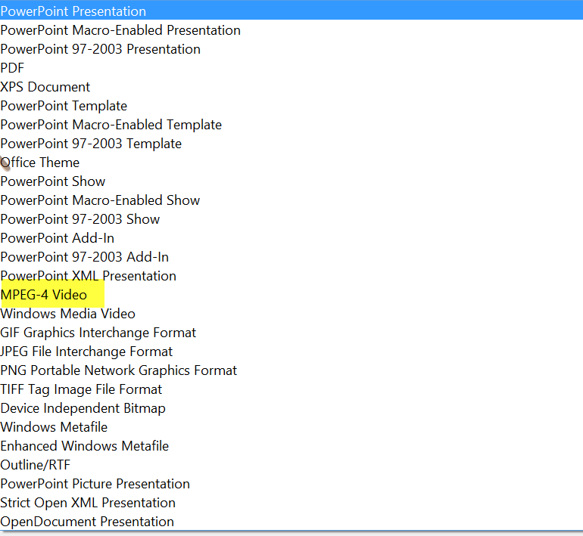The height and width of the screenshot is (536, 583).
Task: Pick PowerPoint 97-2003 Presentation format
Action: [291, 49]
